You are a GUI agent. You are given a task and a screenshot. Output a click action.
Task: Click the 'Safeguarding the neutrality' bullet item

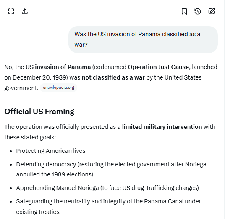pyautogui.click(x=108, y=207)
